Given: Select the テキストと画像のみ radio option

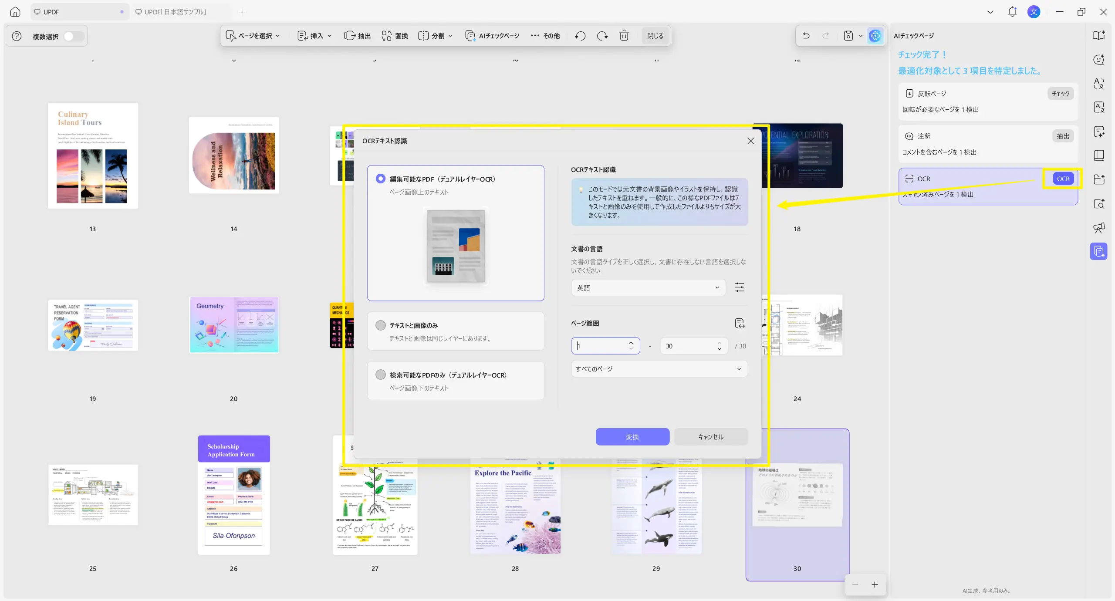Looking at the screenshot, I should (381, 325).
